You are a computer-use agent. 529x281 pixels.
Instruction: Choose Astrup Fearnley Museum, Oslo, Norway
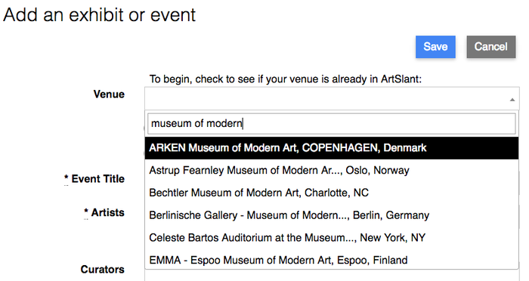click(332, 171)
